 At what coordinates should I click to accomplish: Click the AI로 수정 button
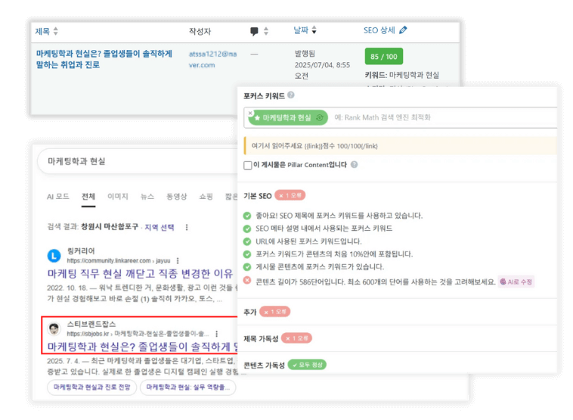[516, 282]
